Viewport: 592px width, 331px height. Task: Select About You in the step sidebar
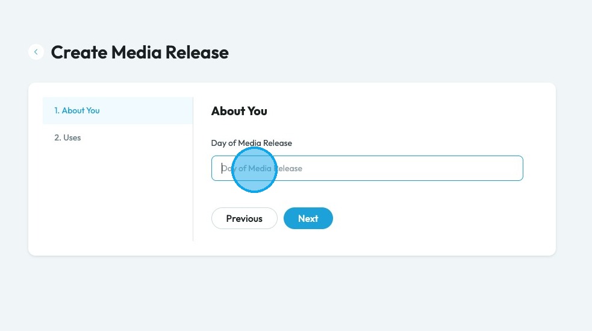click(x=77, y=111)
